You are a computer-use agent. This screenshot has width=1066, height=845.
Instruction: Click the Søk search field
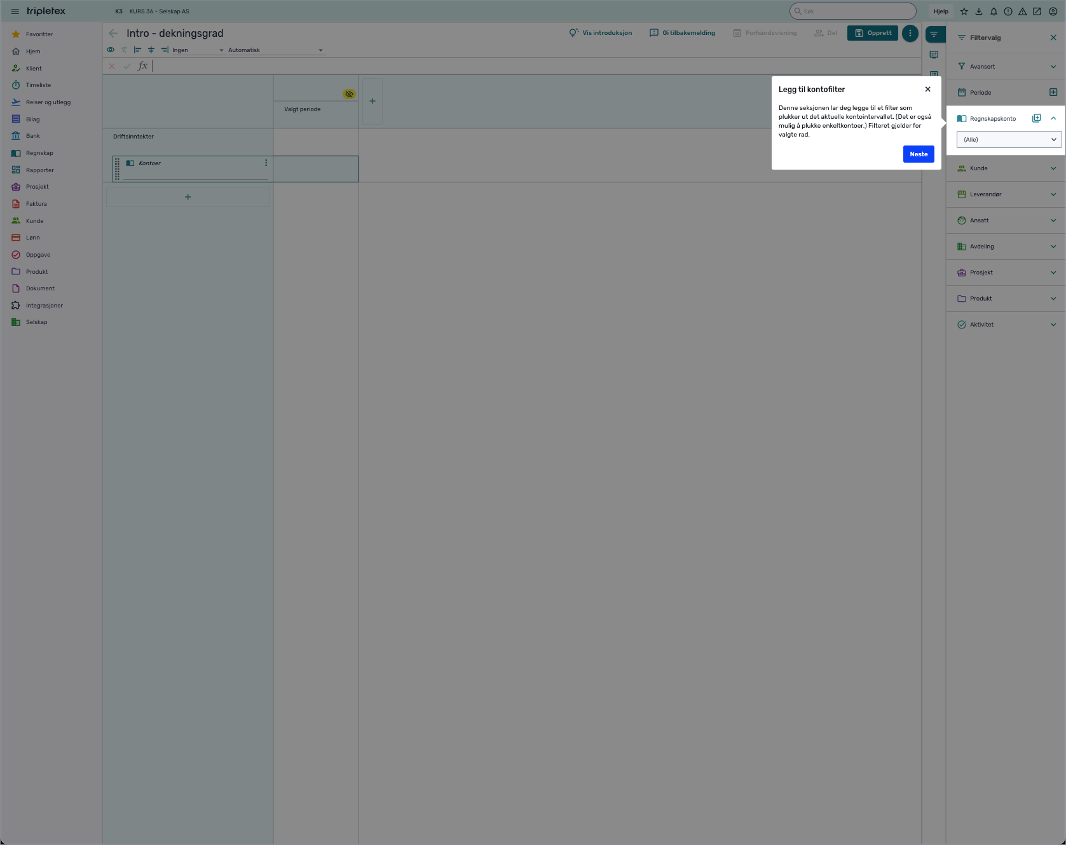[853, 11]
